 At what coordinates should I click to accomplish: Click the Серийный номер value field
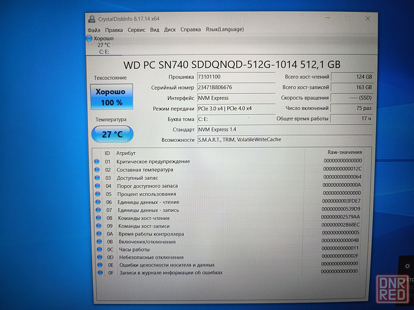(236, 88)
